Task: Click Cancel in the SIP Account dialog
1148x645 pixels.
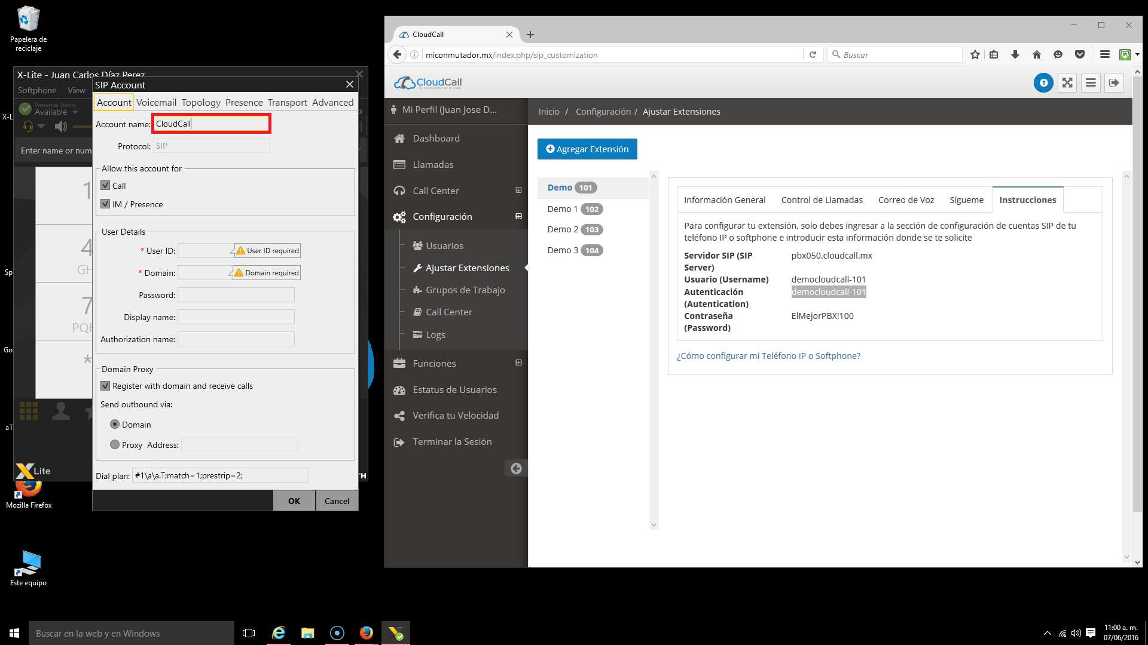Action: [x=337, y=501]
